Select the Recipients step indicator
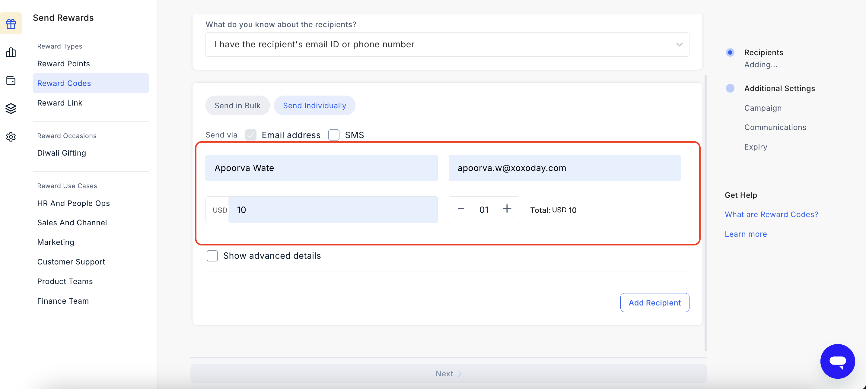The image size is (866, 389). tap(730, 52)
